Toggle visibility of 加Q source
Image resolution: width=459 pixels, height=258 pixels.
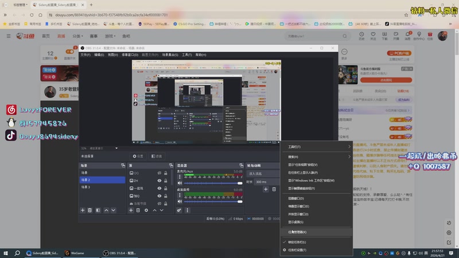coord(160,196)
